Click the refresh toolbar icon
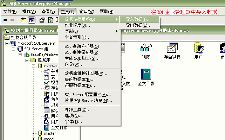This screenshot has height=140, width=225. [50, 20]
